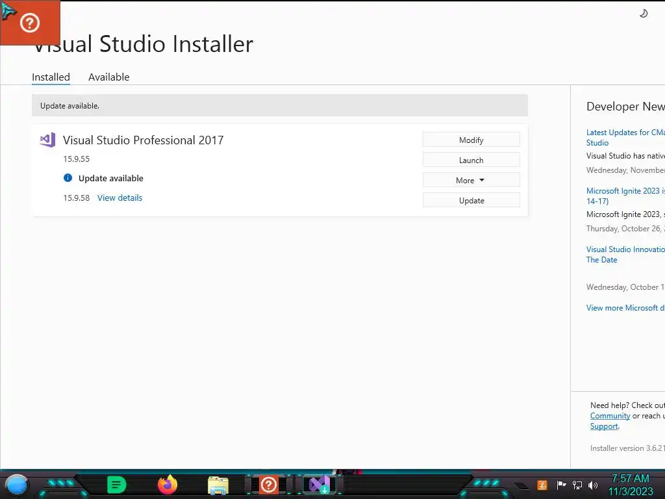665x499 pixels.
Task: Click the orange help question mark icon
Action: pos(30,23)
